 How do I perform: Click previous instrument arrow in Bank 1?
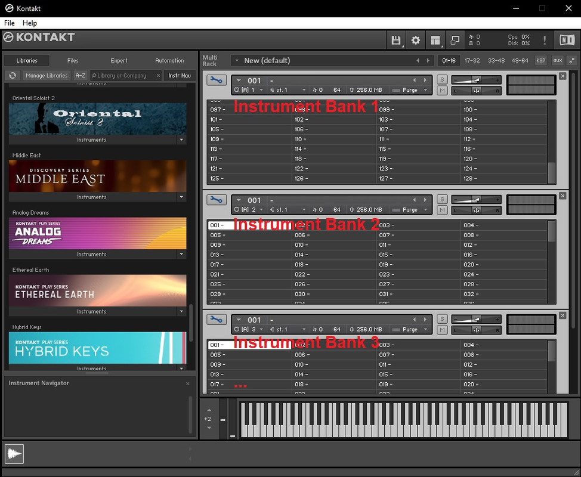(x=415, y=80)
